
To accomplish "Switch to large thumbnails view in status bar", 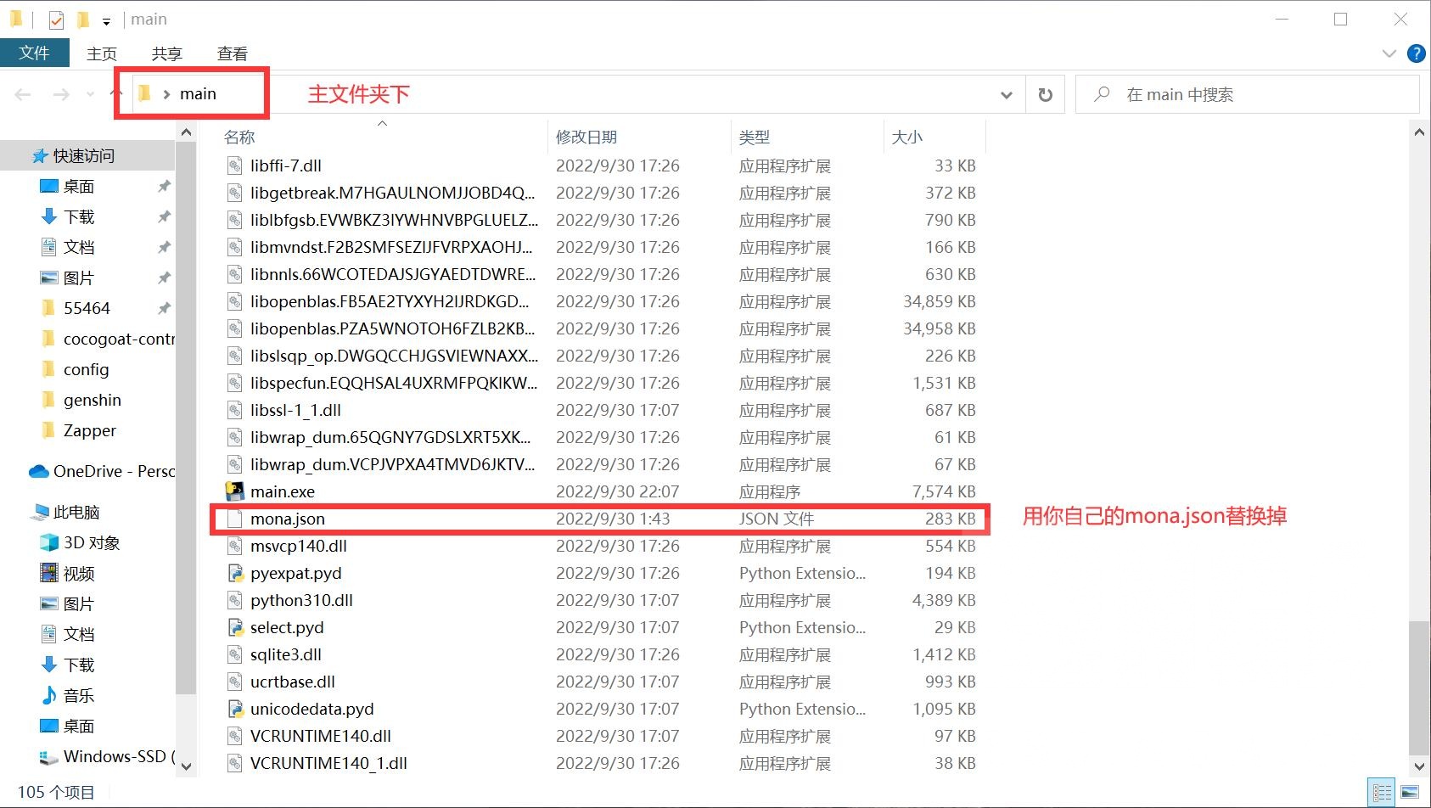I will pyautogui.click(x=1409, y=790).
